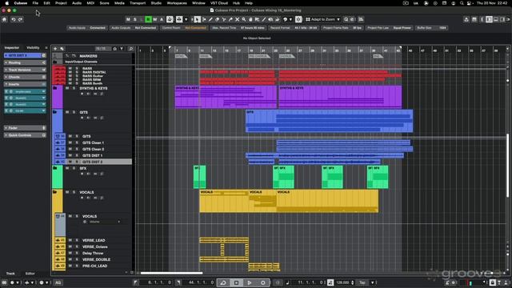Click the Tap tempo button
The height and width of the screenshot is (288, 512).
tap(362, 282)
